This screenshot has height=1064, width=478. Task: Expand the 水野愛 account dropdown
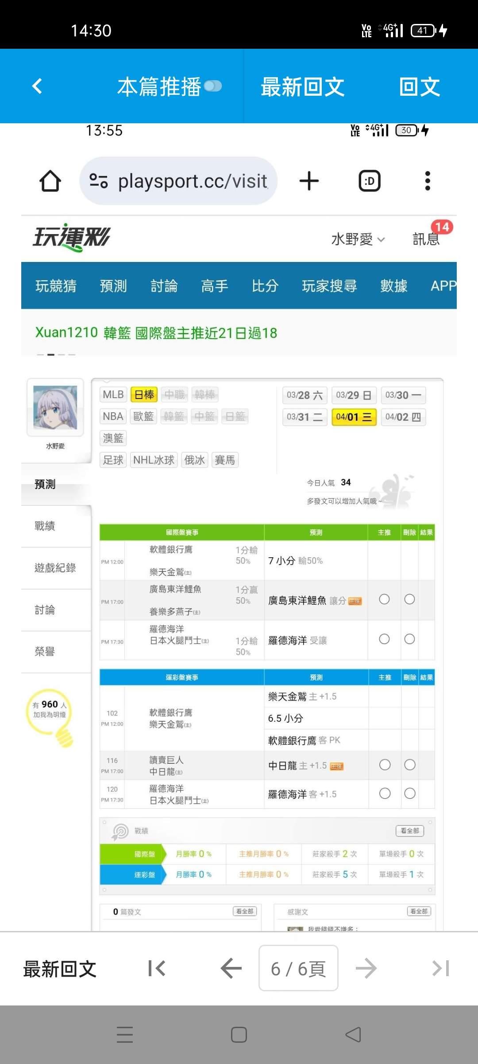pos(358,239)
